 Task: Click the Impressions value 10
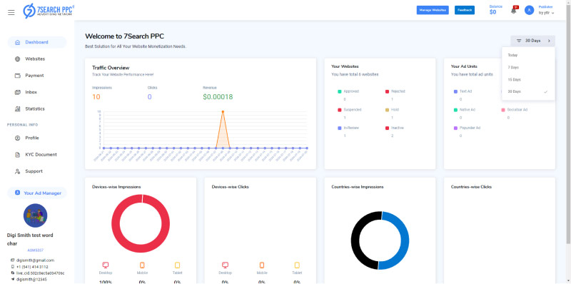coord(96,97)
